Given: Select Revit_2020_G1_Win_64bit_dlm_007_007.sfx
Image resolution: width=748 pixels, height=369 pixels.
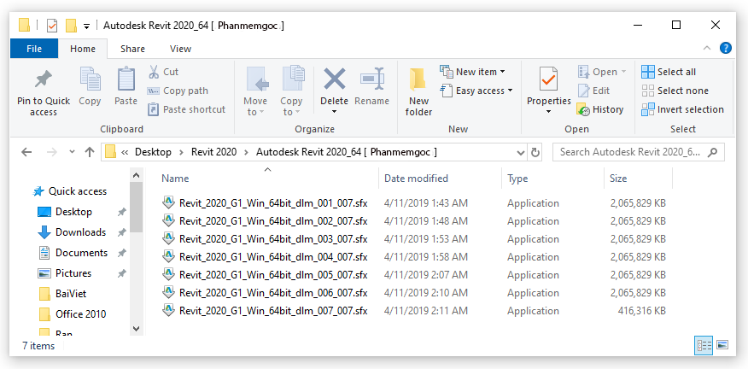Looking at the screenshot, I should tap(273, 310).
